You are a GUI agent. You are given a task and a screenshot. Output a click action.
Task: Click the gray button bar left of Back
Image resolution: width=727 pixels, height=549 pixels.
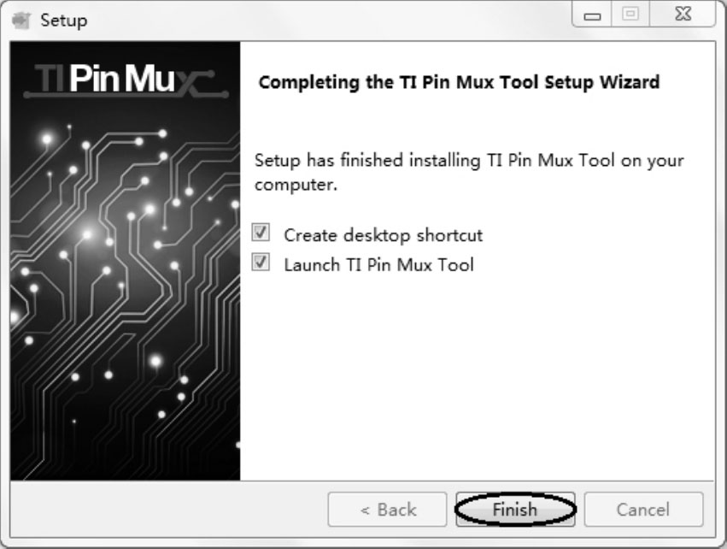[167, 510]
